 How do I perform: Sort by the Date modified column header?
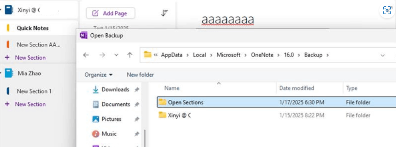coord(297,88)
